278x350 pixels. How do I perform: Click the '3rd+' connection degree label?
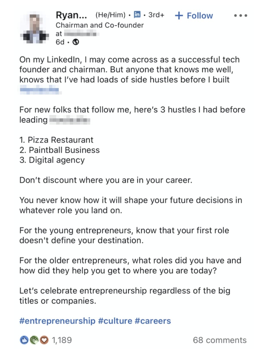[156, 15]
